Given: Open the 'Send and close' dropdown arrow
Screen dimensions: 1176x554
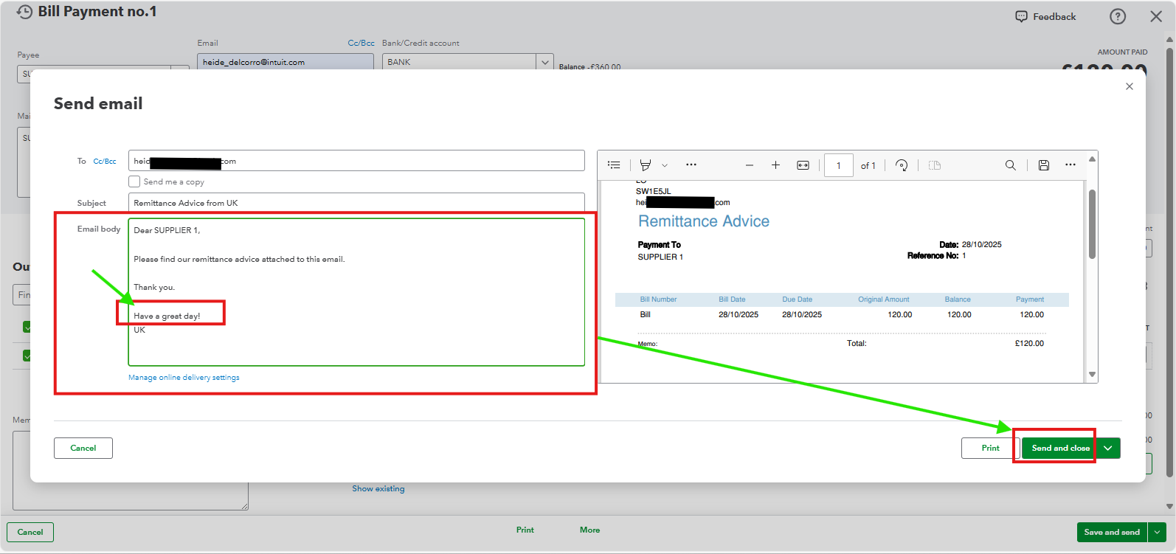Looking at the screenshot, I should click(x=1108, y=448).
